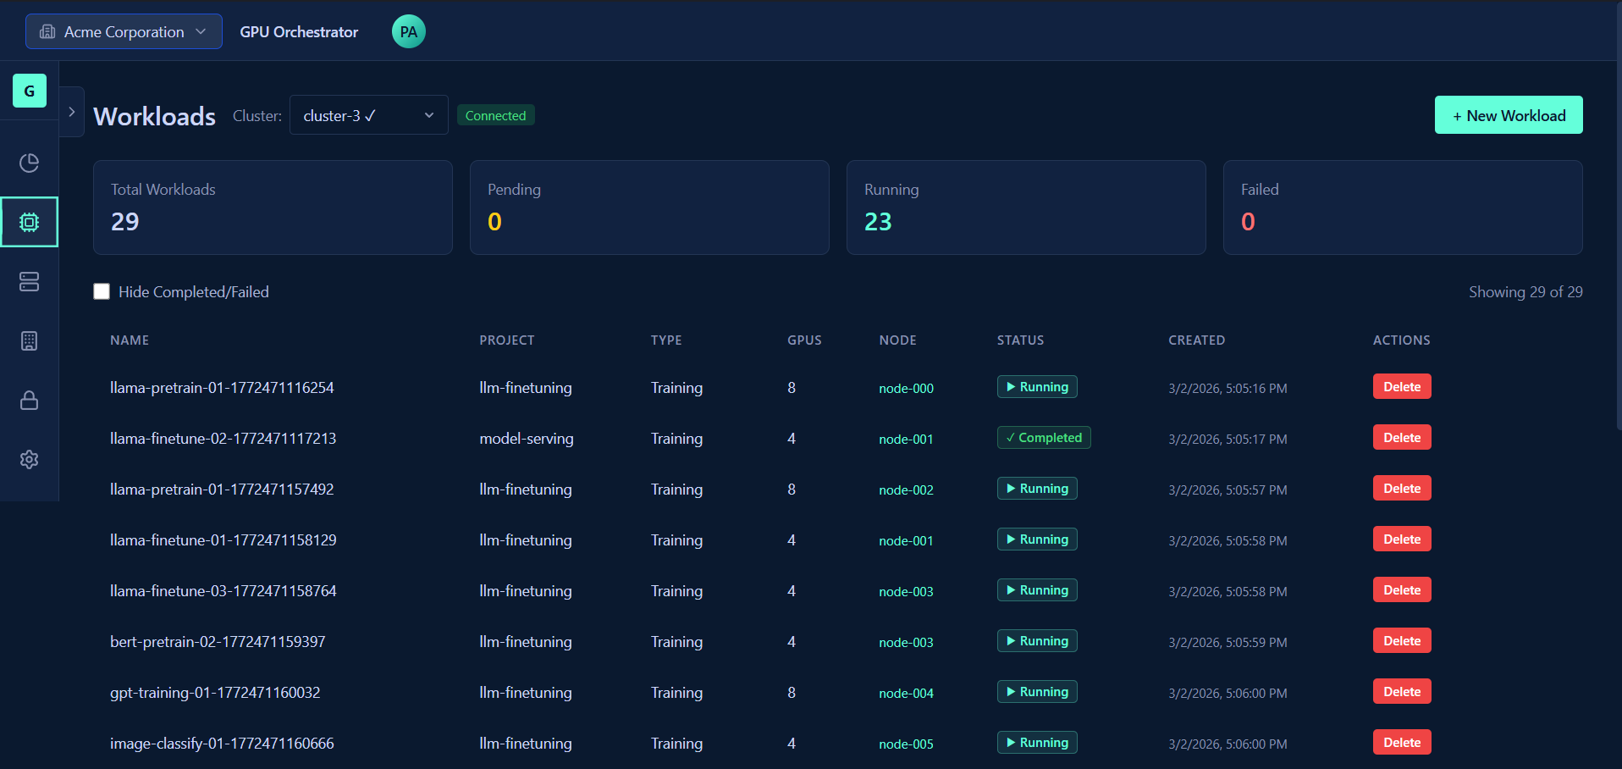
Task: Click the PA user avatar
Action: click(x=408, y=32)
